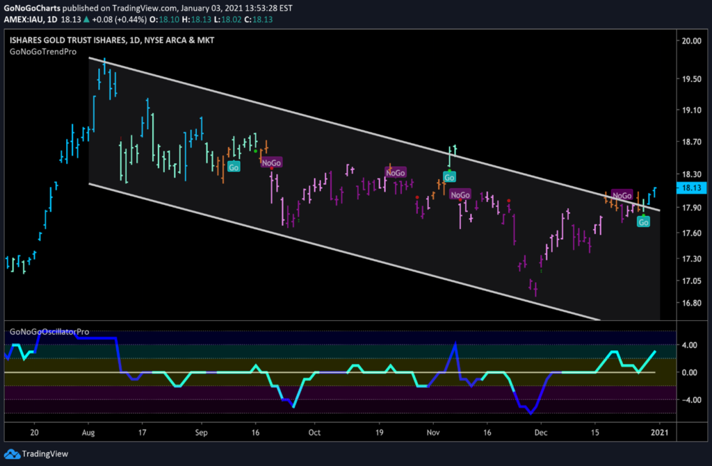The width and height of the screenshot is (712, 466).
Task: Click the GoNoGoTrendPro indicator label
Action: coord(43,51)
